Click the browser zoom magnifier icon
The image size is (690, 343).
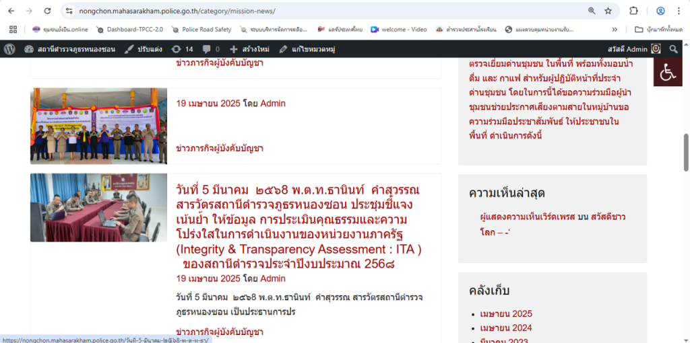click(592, 11)
